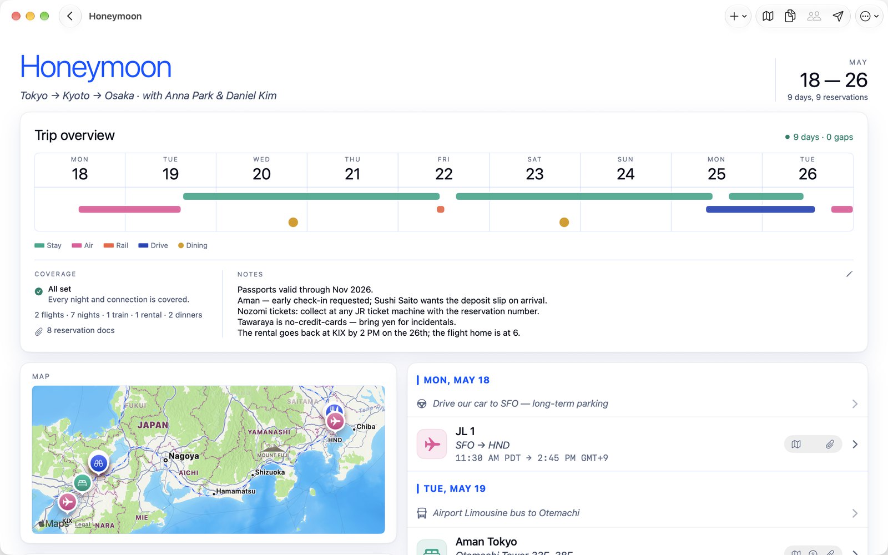This screenshot has width=888, height=555.
Task: Click the steering wheel icon beside Drive our car
Action: pos(422,404)
